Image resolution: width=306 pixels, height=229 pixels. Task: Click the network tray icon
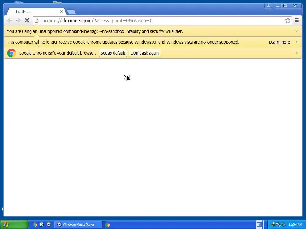273,225
